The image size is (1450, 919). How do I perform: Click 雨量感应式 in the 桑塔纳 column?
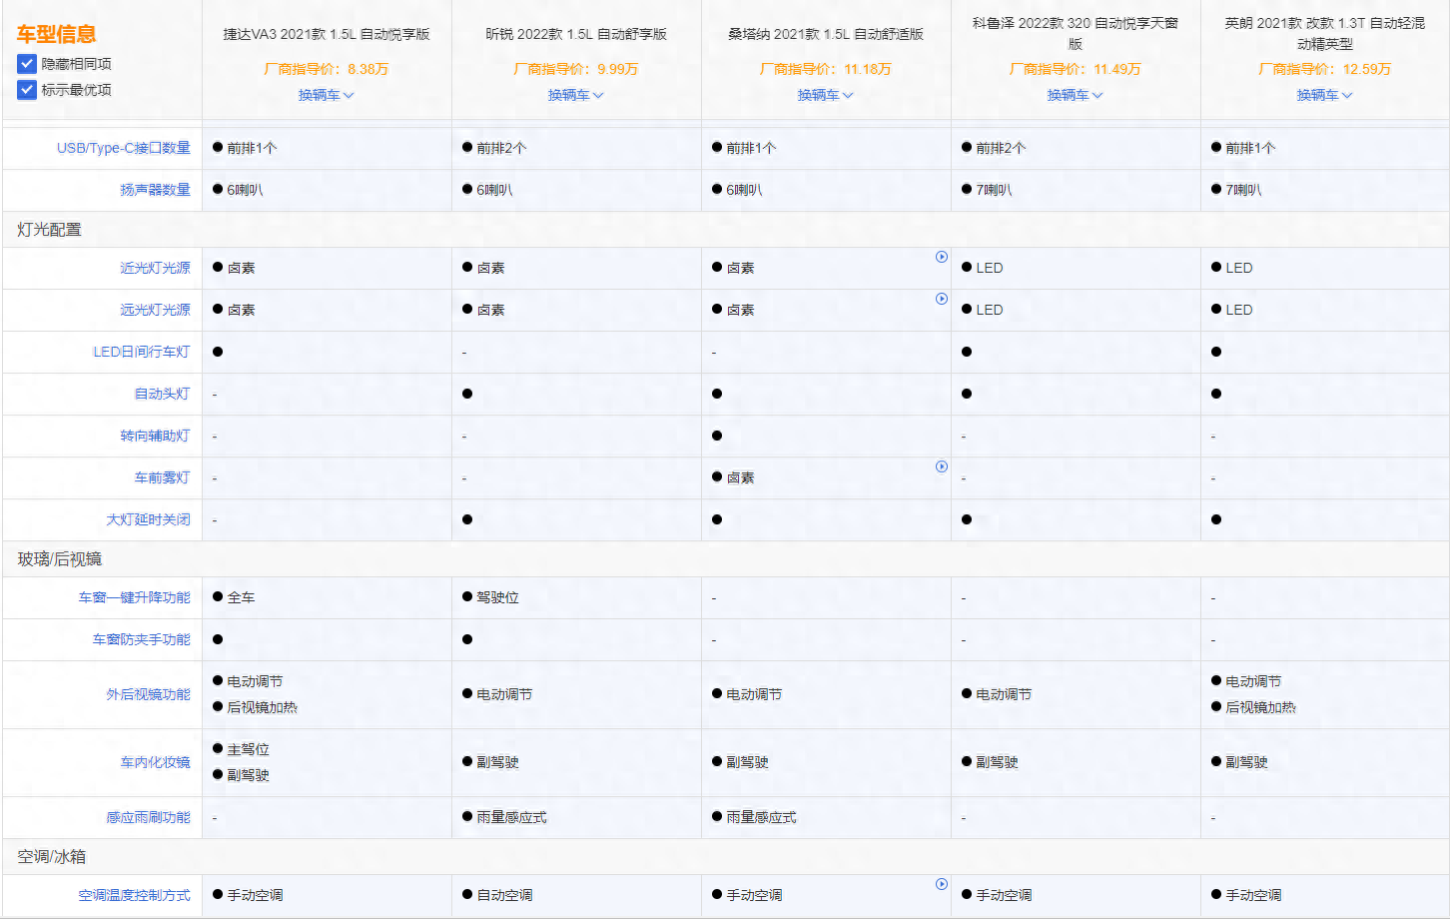[x=761, y=817]
